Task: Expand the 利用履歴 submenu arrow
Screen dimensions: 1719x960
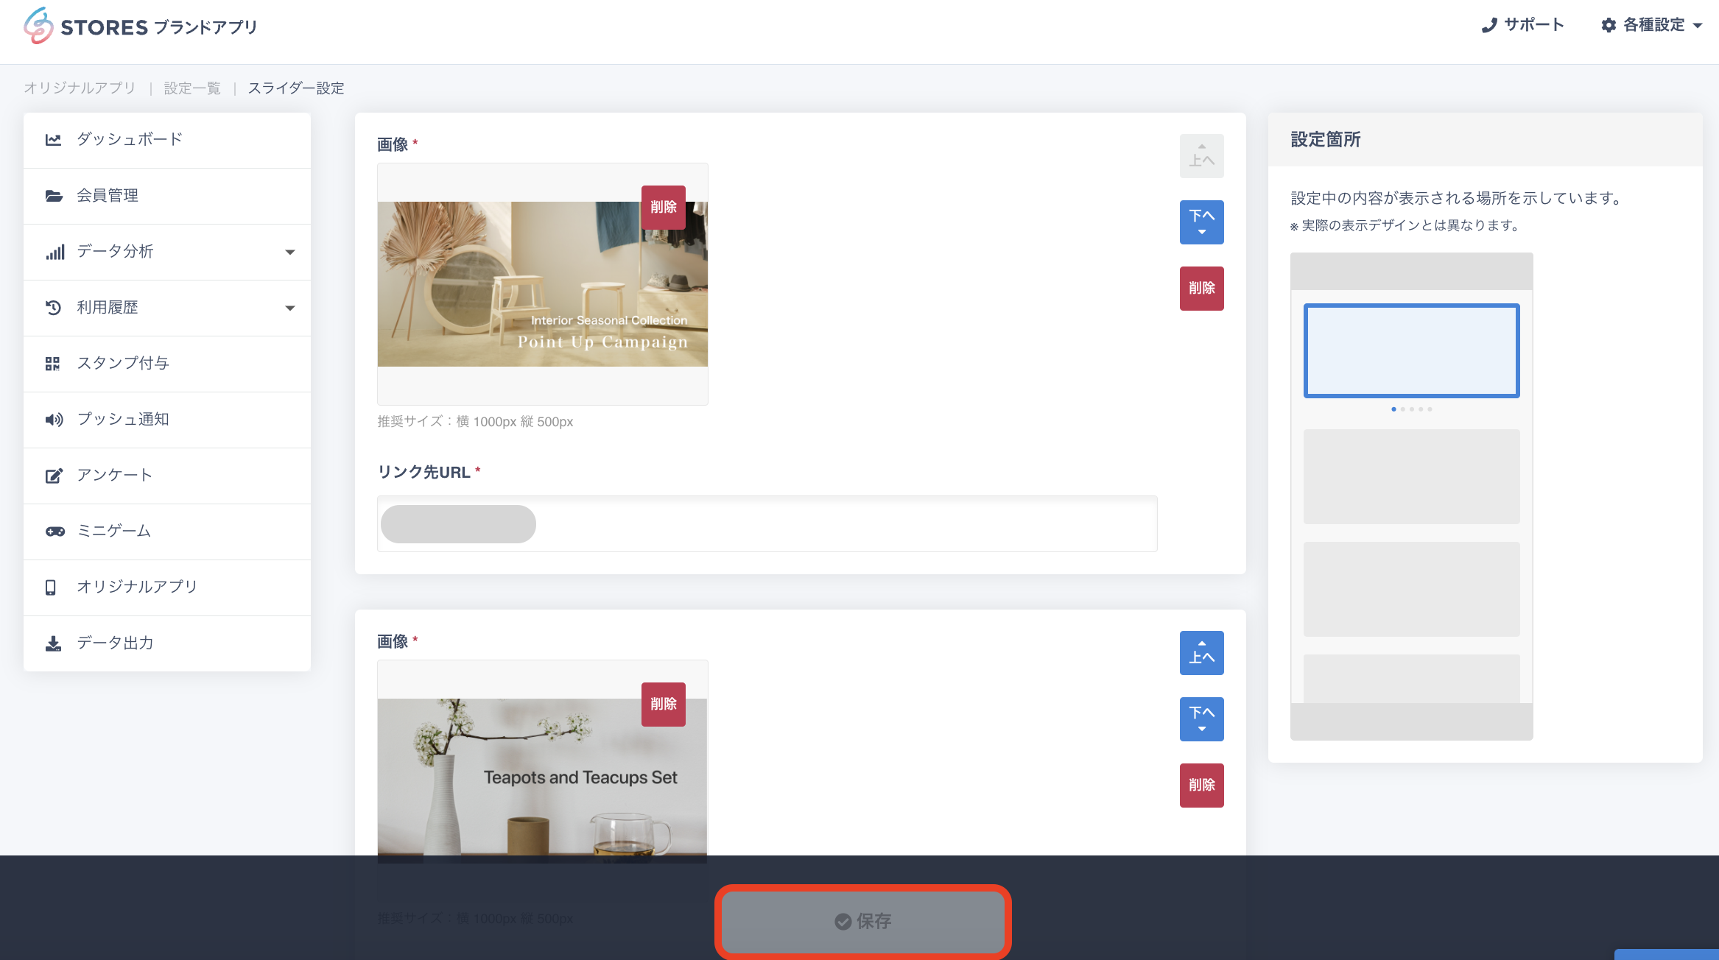Action: click(x=290, y=308)
